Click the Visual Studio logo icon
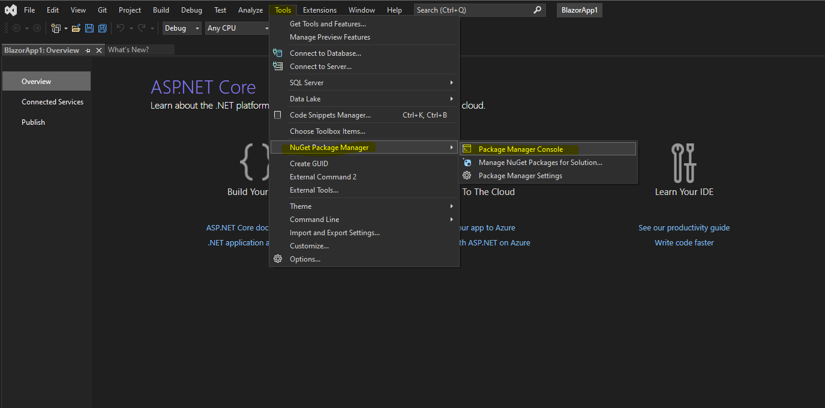 (11, 10)
